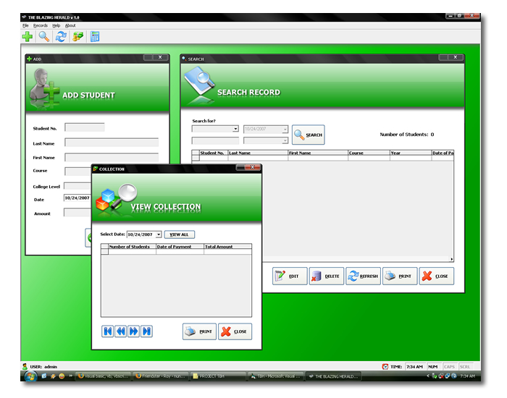Open the Collection toolbar icon
The width and height of the screenshot is (507, 398).
pos(78,37)
